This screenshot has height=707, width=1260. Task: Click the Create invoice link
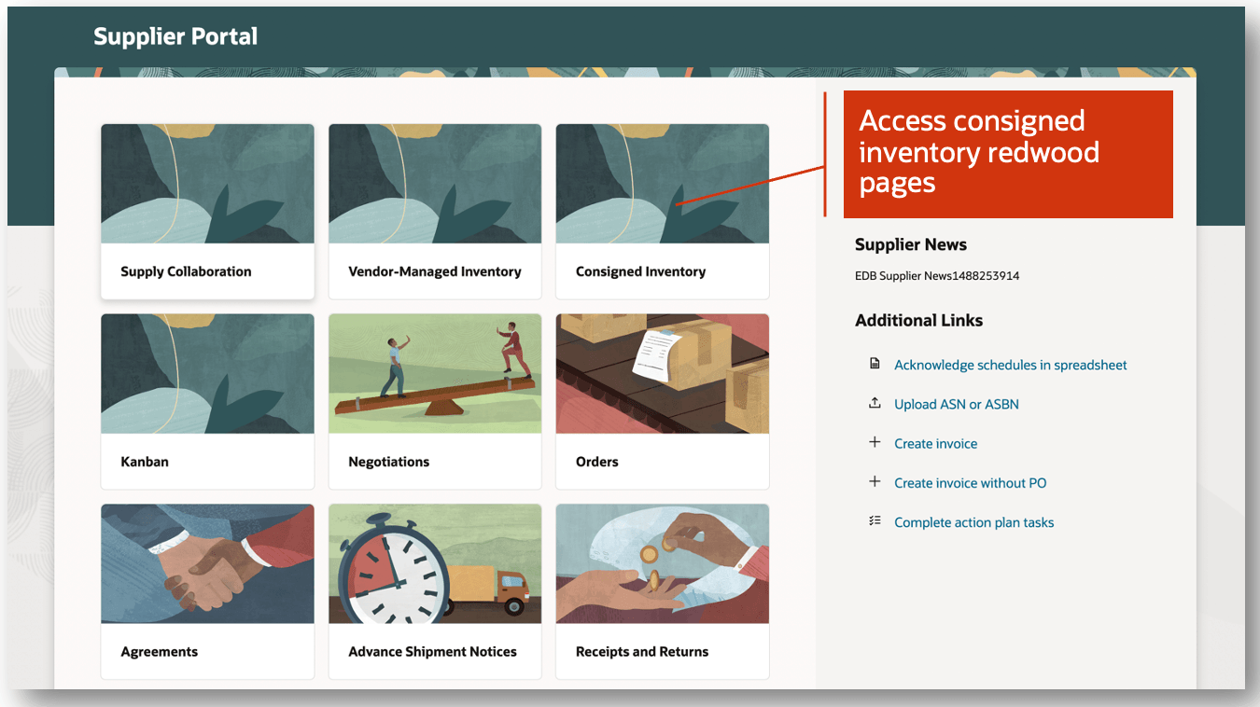click(x=935, y=443)
